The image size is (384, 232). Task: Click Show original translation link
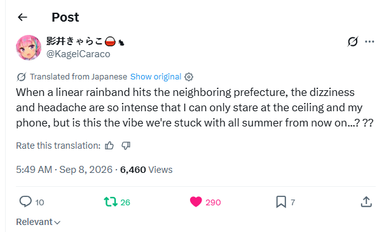156,77
